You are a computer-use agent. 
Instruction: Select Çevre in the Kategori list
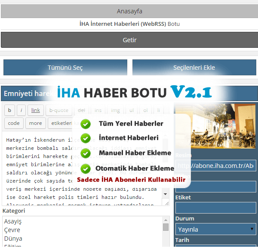(x=12, y=230)
